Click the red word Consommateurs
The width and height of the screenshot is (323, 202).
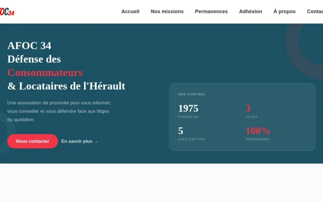[x=45, y=73]
